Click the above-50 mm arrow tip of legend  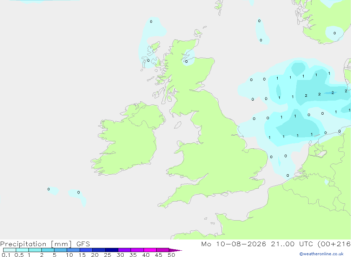[x=175, y=250]
